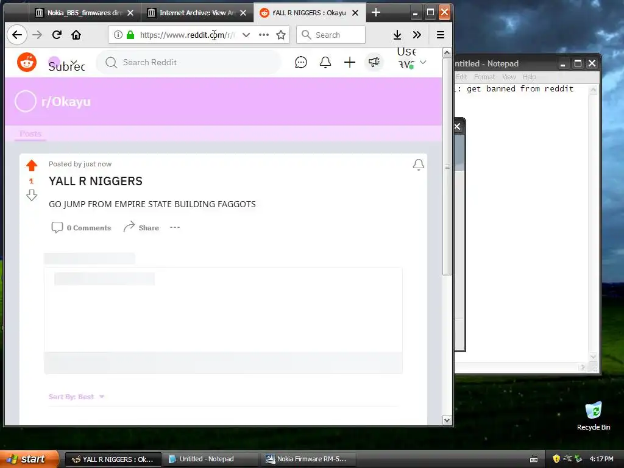Close the Internet Archive browser tab
The image size is (624, 468).
(x=243, y=13)
